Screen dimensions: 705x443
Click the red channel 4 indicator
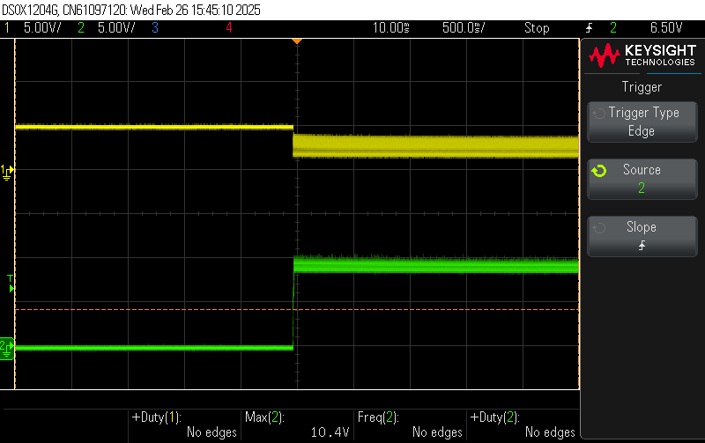pyautogui.click(x=229, y=28)
